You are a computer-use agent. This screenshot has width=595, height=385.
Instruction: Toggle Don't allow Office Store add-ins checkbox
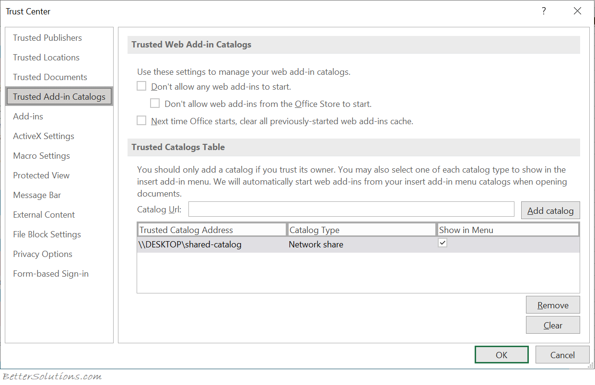tap(155, 103)
